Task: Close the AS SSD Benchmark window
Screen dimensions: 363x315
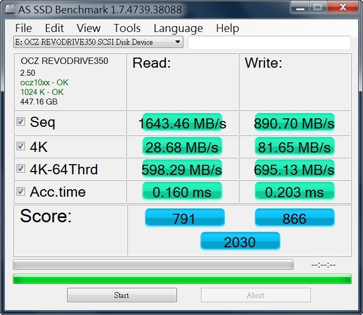Action: pyautogui.click(x=343, y=7)
